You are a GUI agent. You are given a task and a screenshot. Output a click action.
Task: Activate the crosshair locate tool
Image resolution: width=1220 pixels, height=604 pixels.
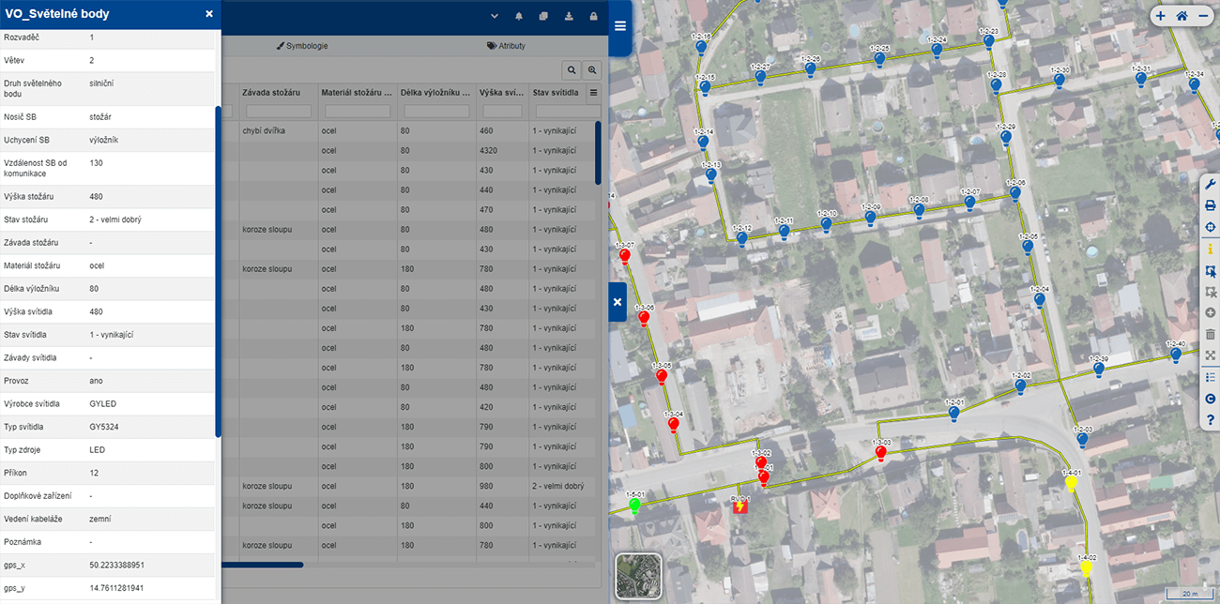[1211, 228]
